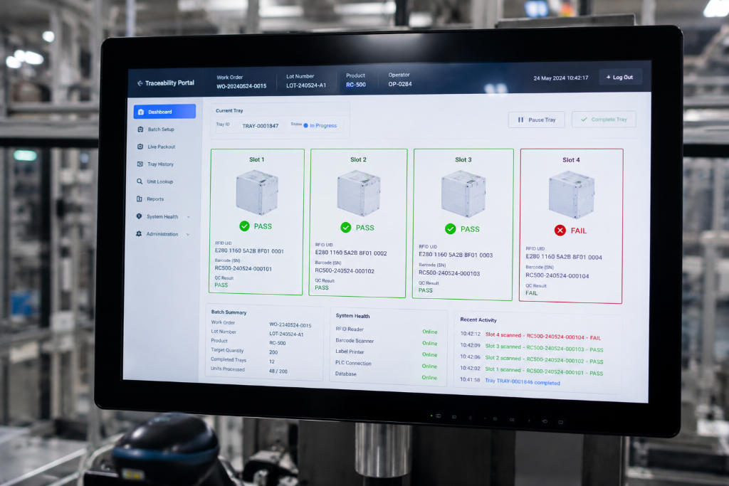Click work order WO-20240524-0015 in header

pos(241,86)
